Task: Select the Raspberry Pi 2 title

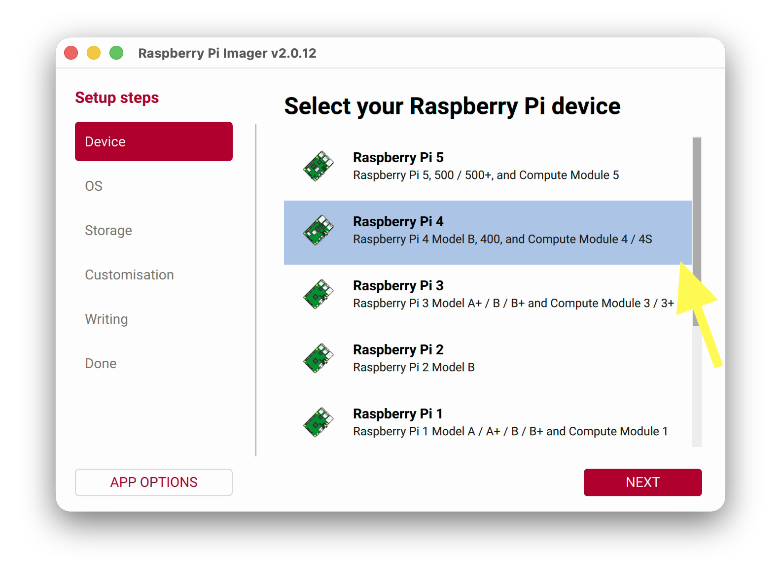Action: (x=398, y=350)
